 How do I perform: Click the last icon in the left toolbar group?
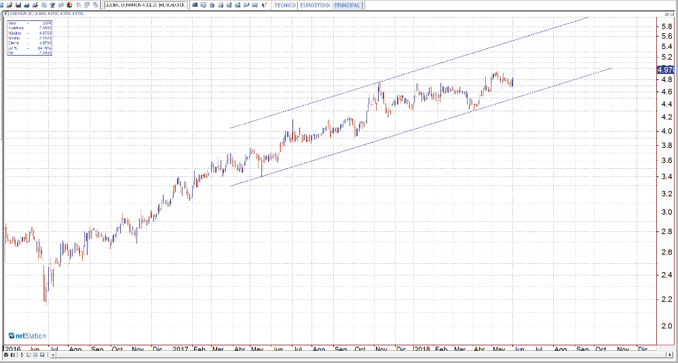[94, 5]
